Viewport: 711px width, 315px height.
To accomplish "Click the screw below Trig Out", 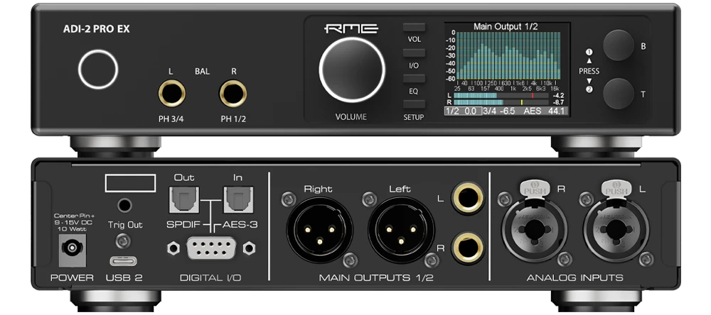I will 123,241.
